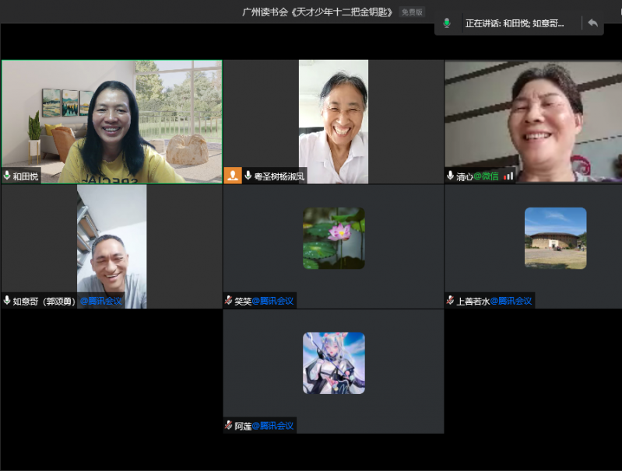The height and width of the screenshot is (471, 622).
Task: Select 清心's video tile
Action: [533, 121]
